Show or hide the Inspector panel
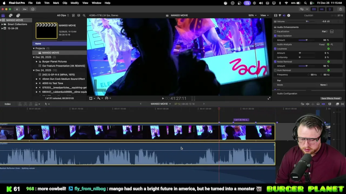The image size is (346, 194). click(330, 9)
